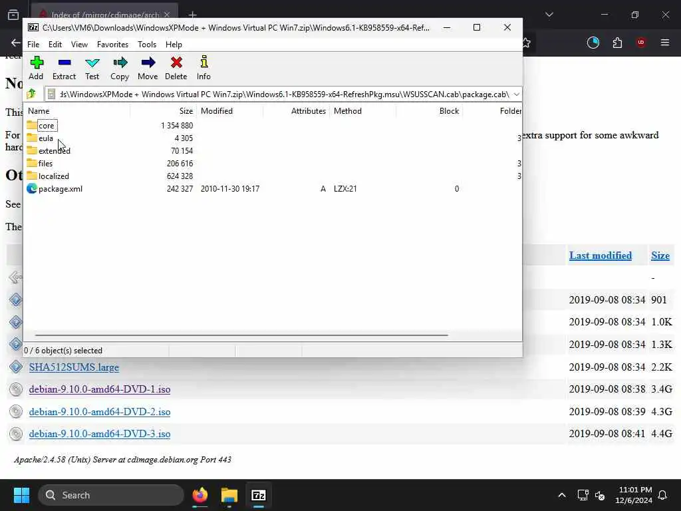Click the Add toolbar button in 7-Zip
681x511 pixels.
pos(36,68)
